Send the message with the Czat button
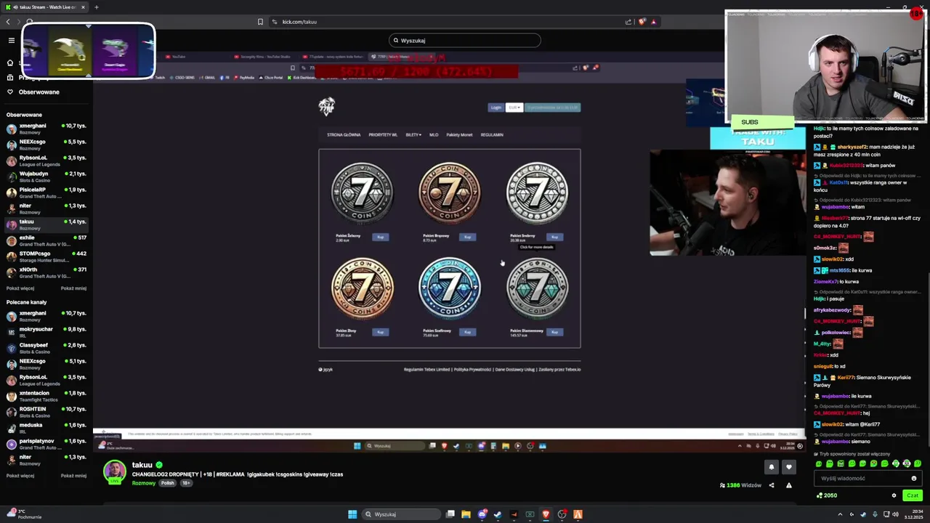The height and width of the screenshot is (523, 930). pos(913,495)
